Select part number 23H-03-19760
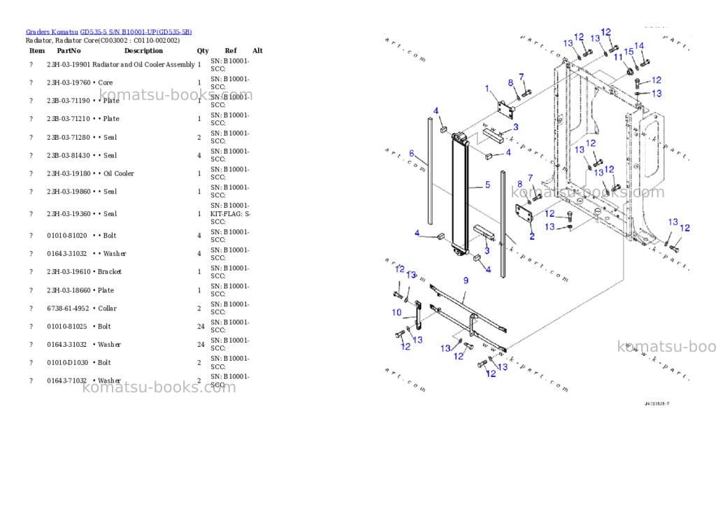Image resolution: width=716 pixels, height=507 pixels. (x=69, y=83)
